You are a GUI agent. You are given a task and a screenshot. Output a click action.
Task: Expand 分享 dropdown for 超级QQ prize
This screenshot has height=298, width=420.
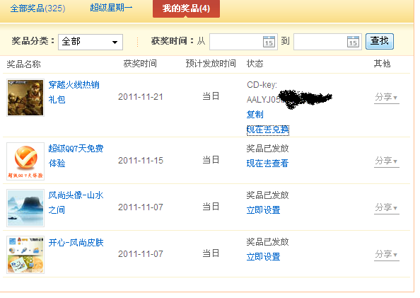click(x=386, y=161)
